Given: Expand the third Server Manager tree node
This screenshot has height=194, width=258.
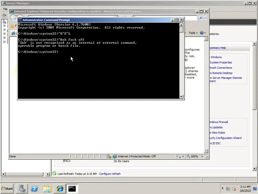Looking at the screenshot, I should tap(5, 34).
